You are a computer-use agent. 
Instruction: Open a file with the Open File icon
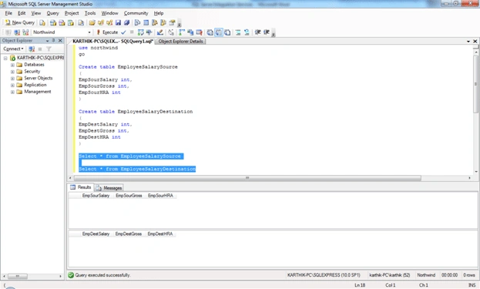point(92,22)
